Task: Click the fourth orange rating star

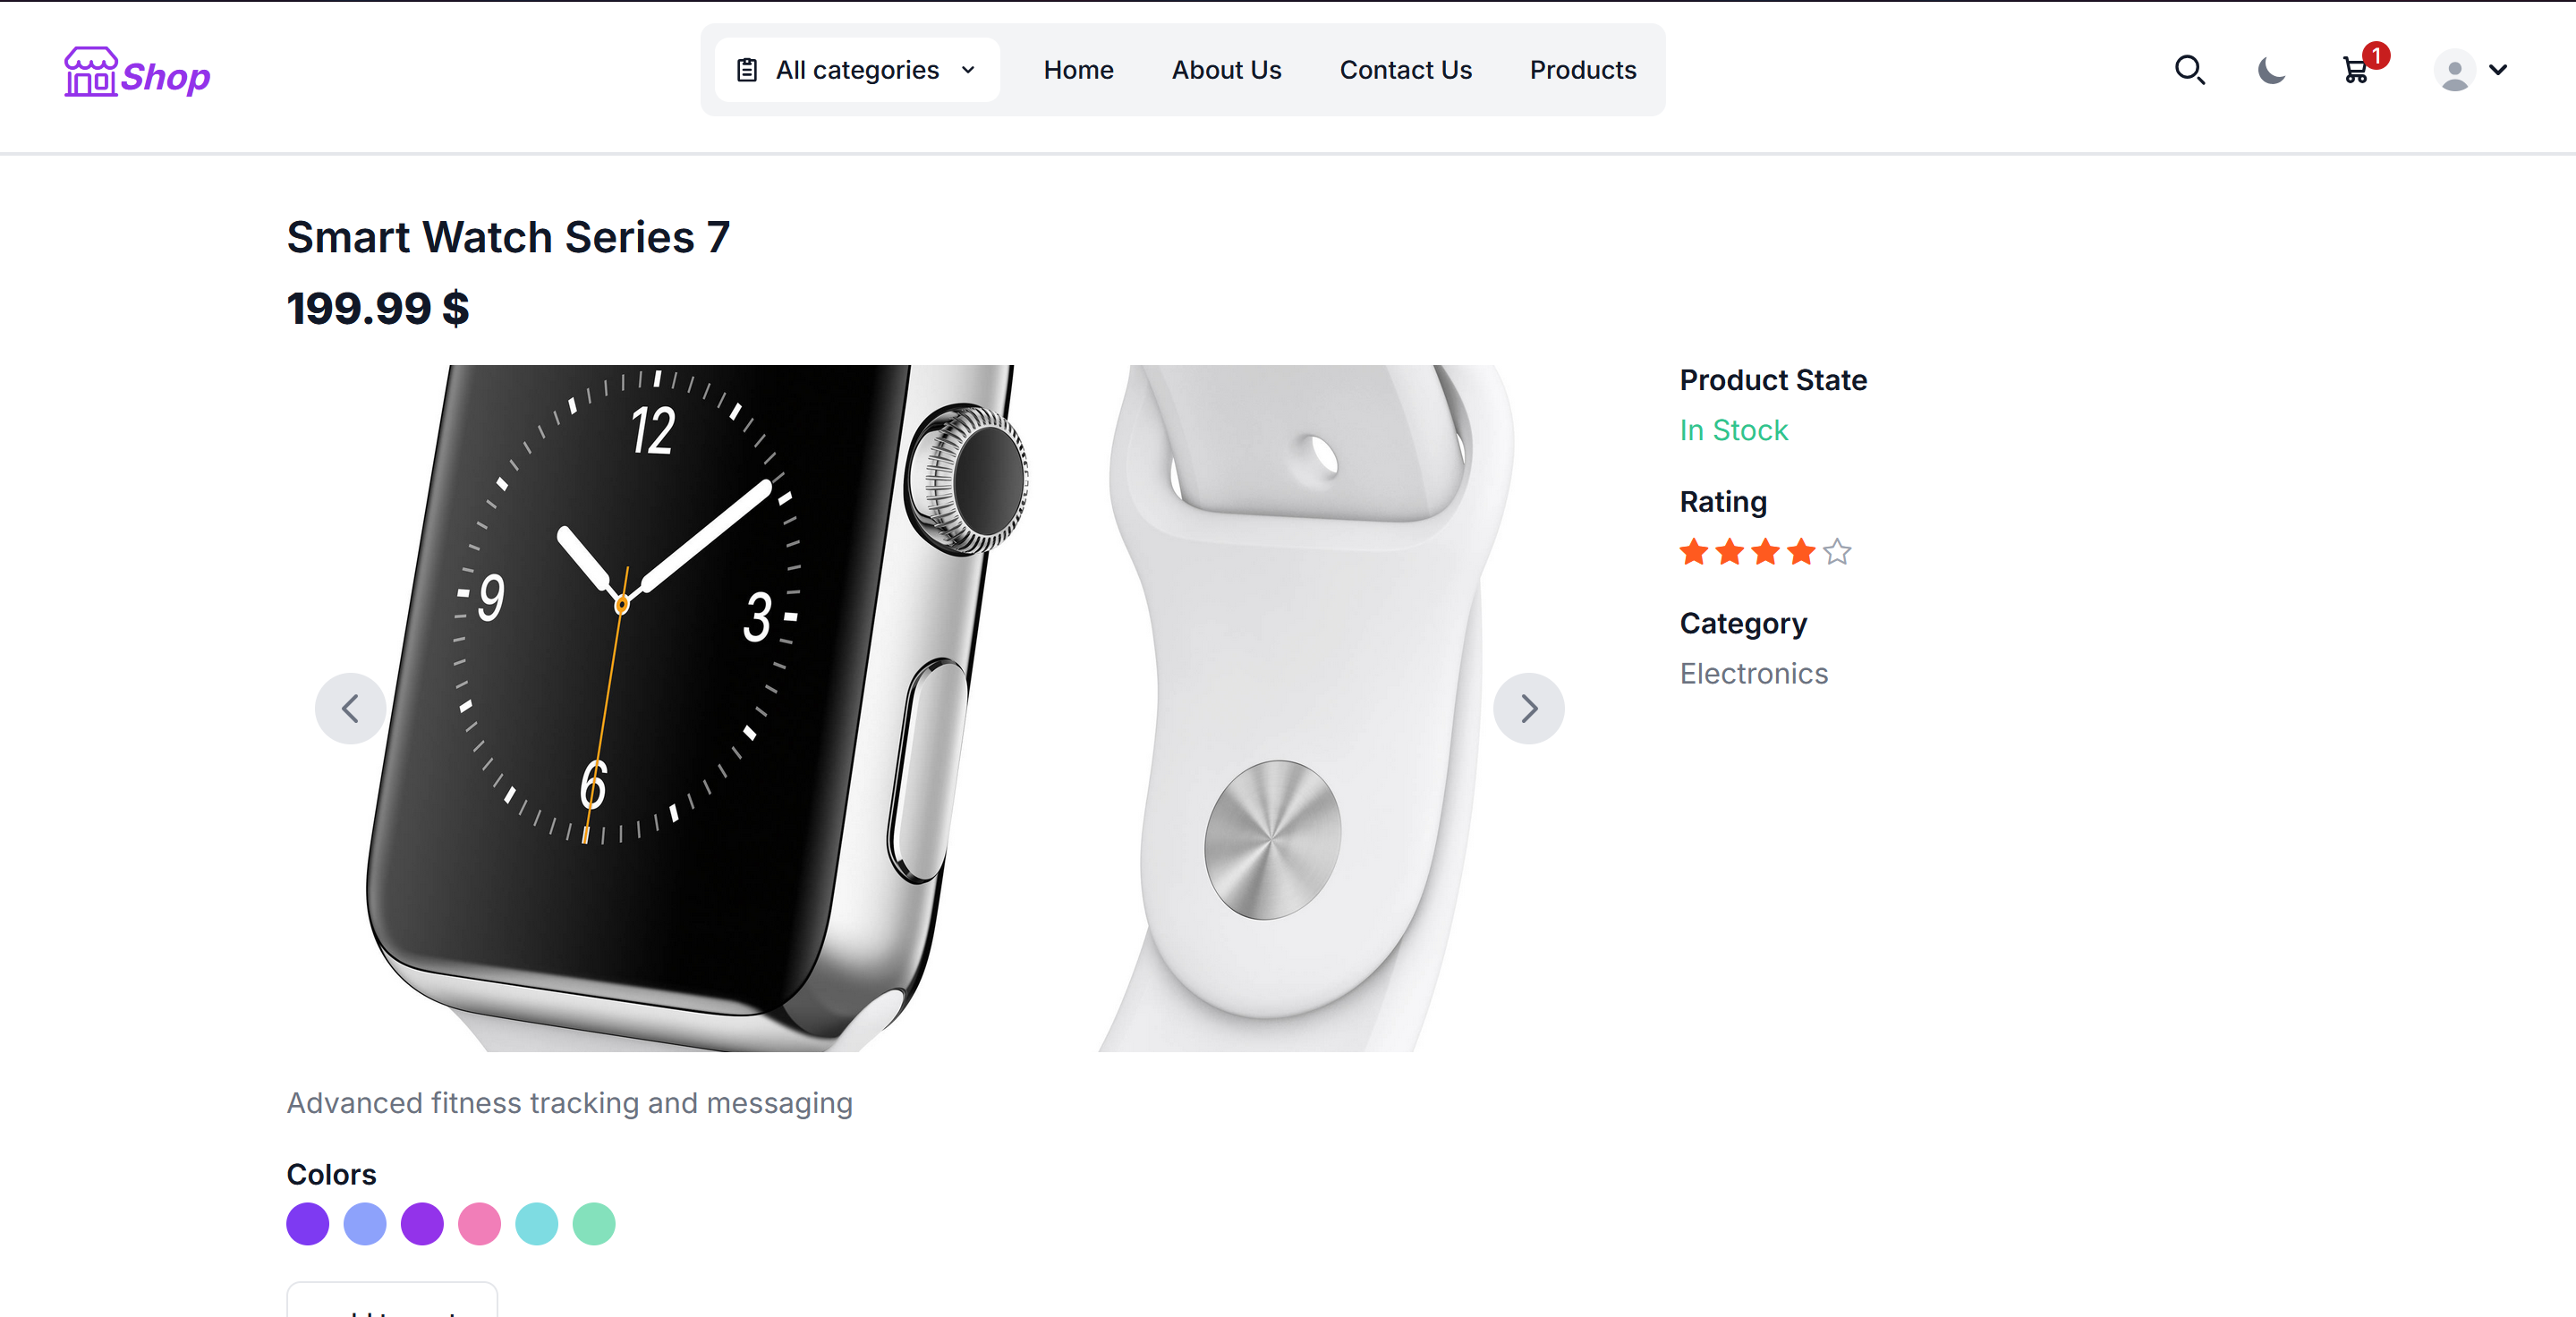Action: click(x=1800, y=552)
